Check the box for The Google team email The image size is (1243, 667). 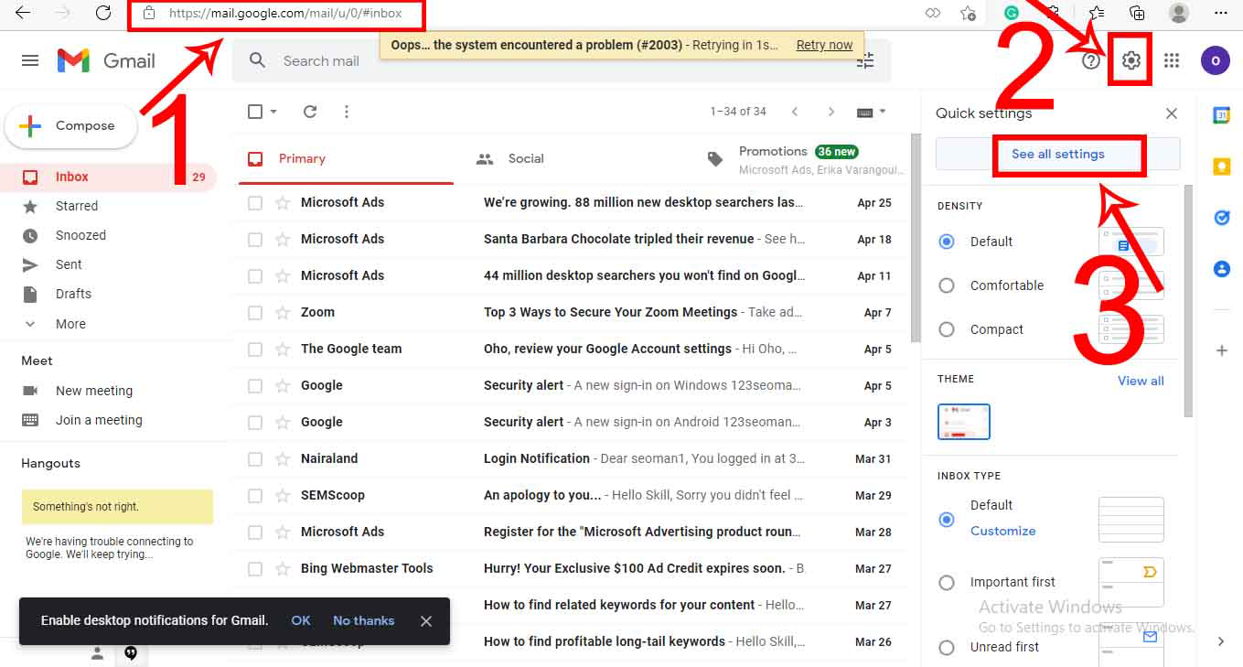(x=255, y=350)
